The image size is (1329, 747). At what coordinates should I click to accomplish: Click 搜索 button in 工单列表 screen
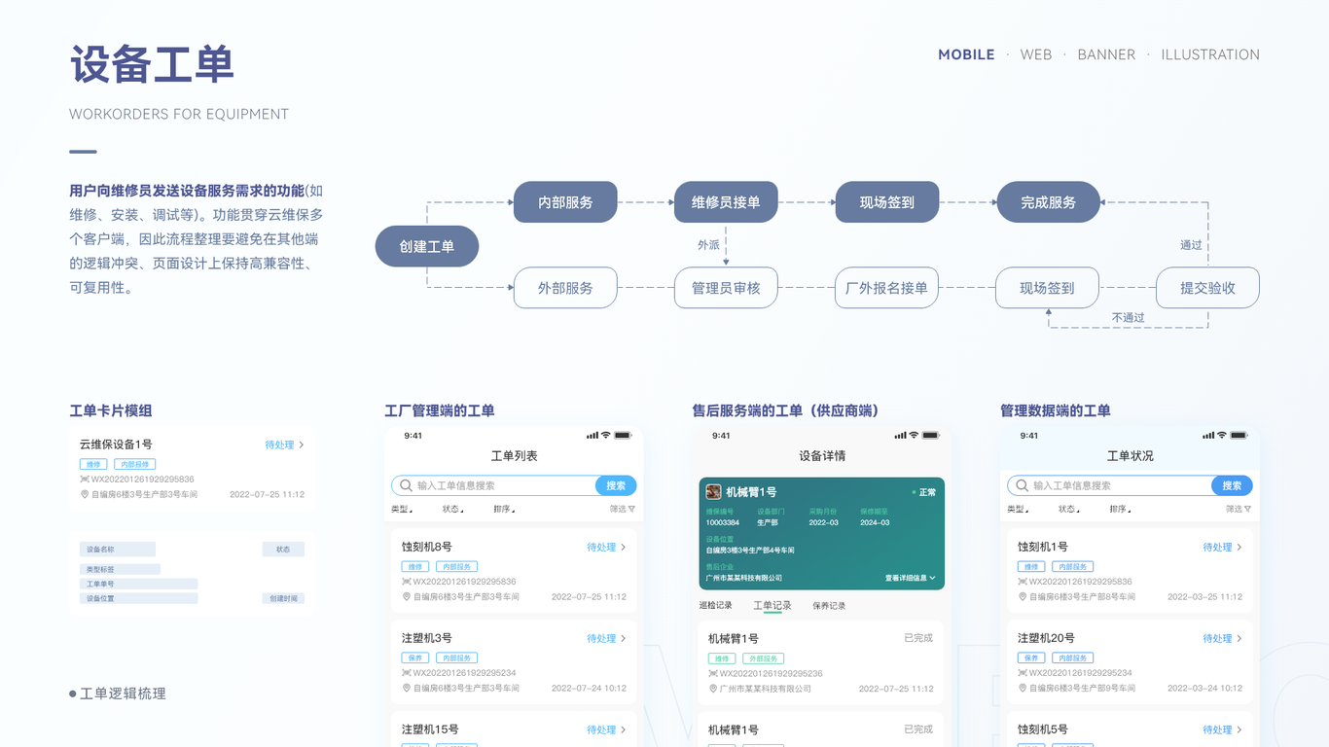point(616,485)
